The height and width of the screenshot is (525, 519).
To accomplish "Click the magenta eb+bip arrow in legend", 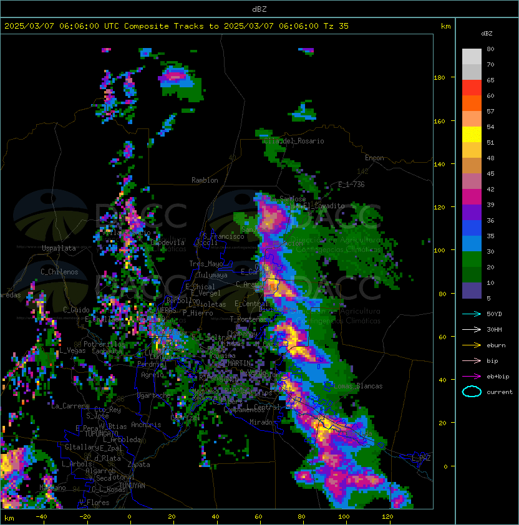I will point(472,377).
